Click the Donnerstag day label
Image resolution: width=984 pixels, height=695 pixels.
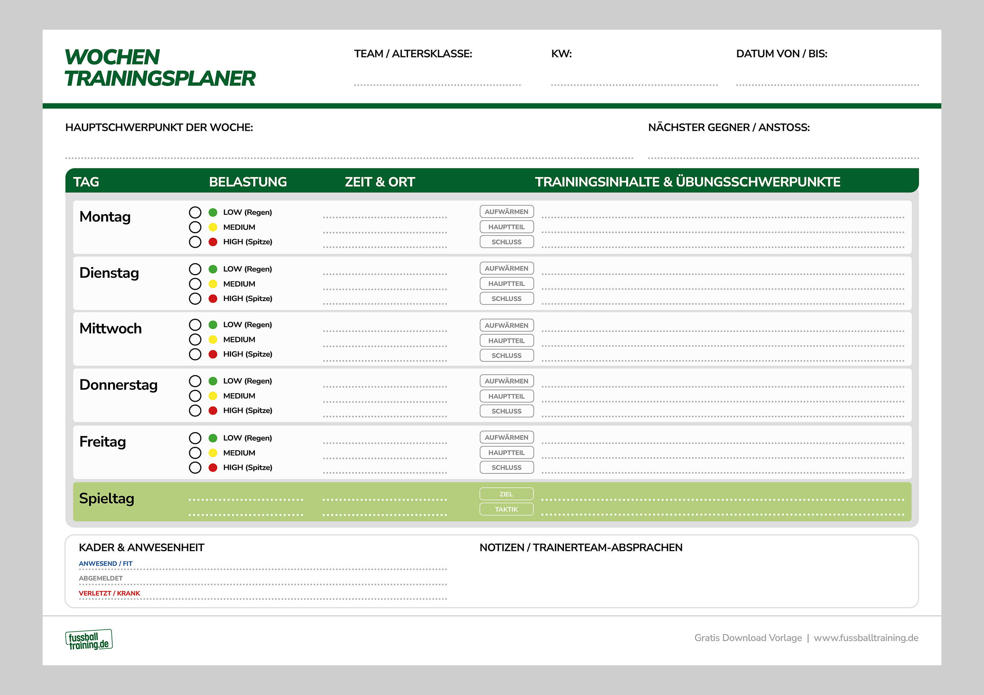[119, 385]
